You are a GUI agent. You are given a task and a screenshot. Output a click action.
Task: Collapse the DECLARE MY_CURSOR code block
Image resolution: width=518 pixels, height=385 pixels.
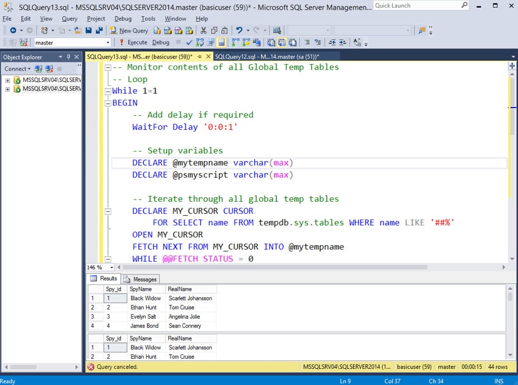click(x=108, y=211)
